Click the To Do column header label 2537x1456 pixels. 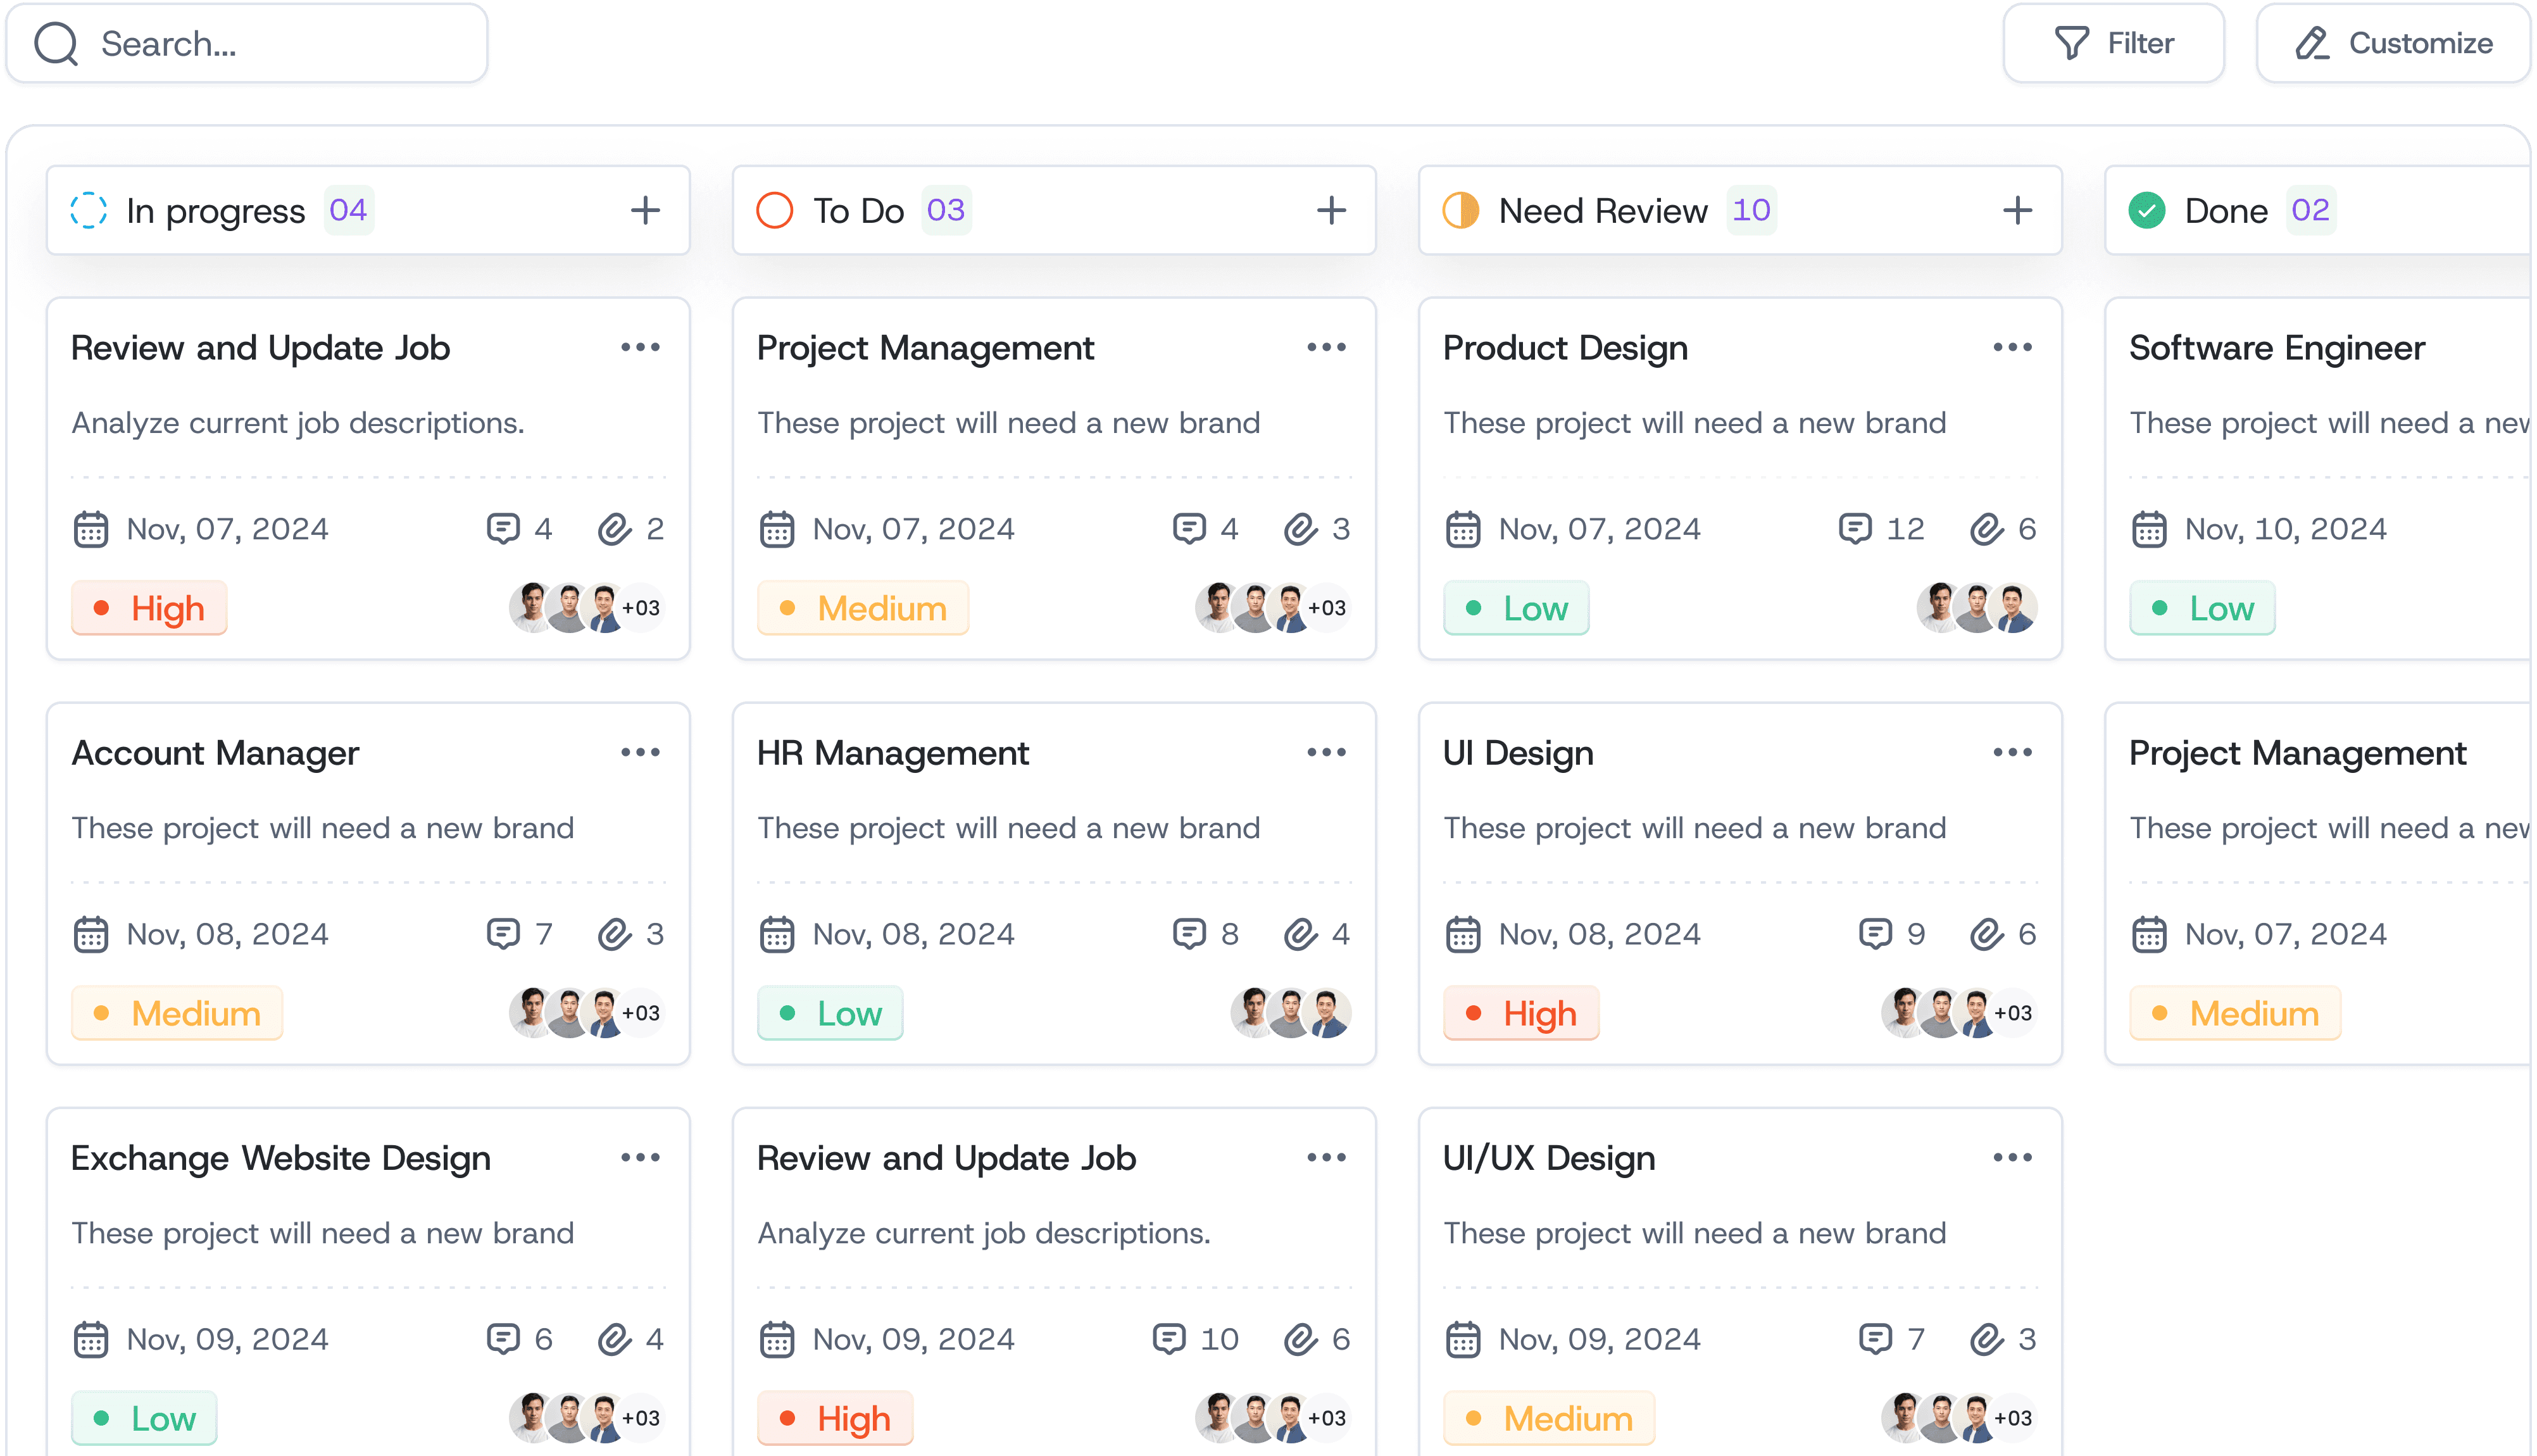click(859, 211)
